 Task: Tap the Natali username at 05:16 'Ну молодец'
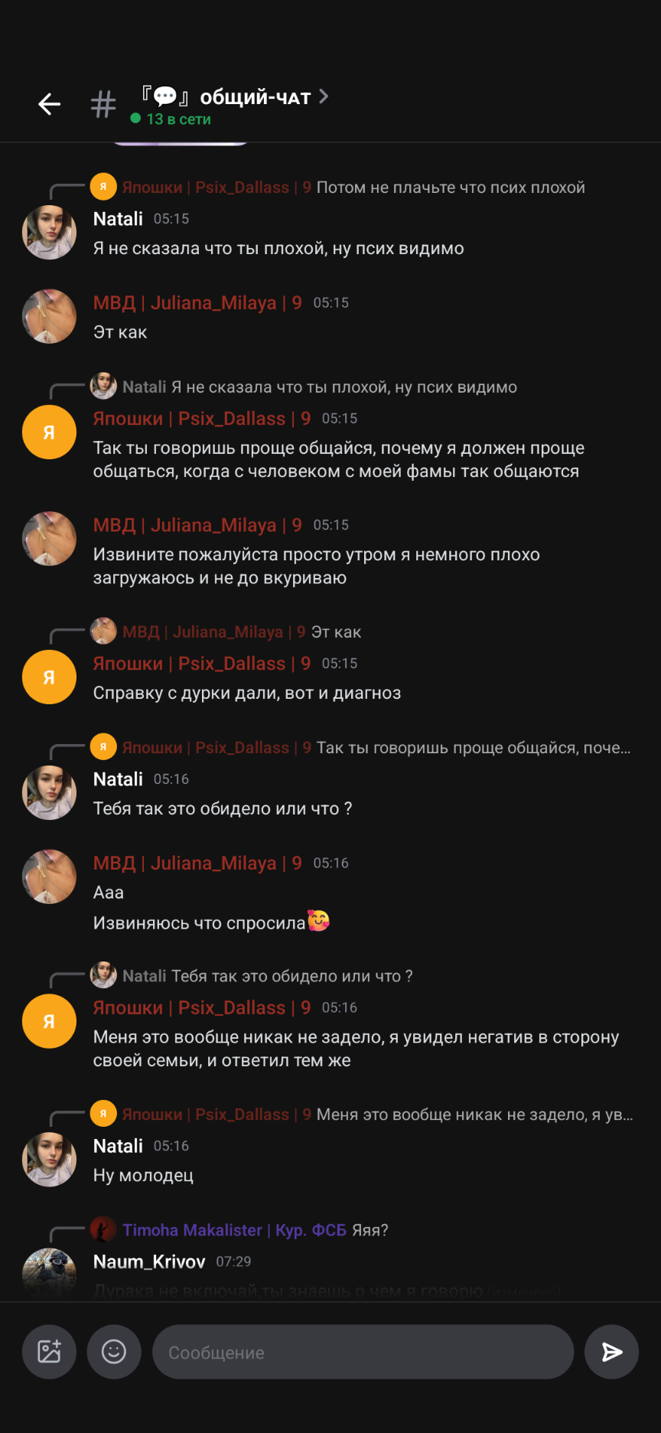[118, 1146]
